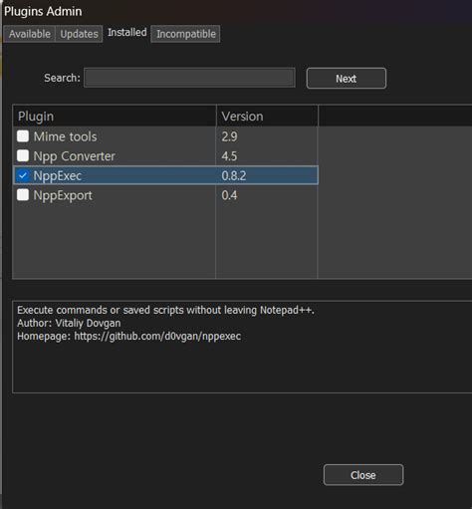Focus the Search input field

(x=189, y=78)
